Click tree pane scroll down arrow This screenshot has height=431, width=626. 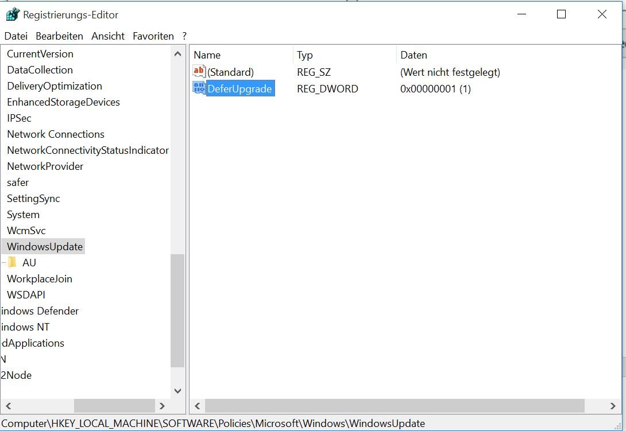(x=178, y=391)
